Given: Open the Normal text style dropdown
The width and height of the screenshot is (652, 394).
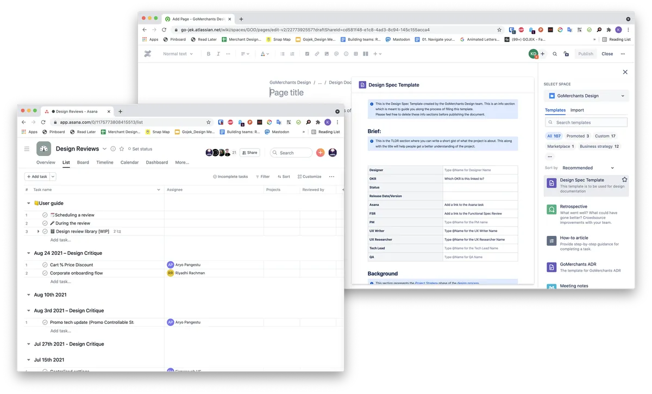Looking at the screenshot, I should (x=178, y=54).
